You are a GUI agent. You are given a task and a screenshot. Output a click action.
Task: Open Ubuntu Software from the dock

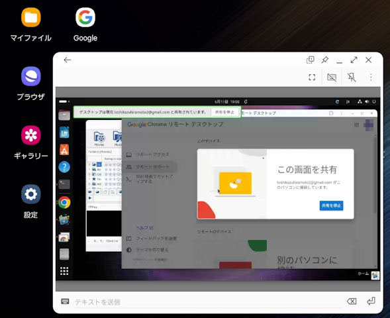click(x=64, y=150)
